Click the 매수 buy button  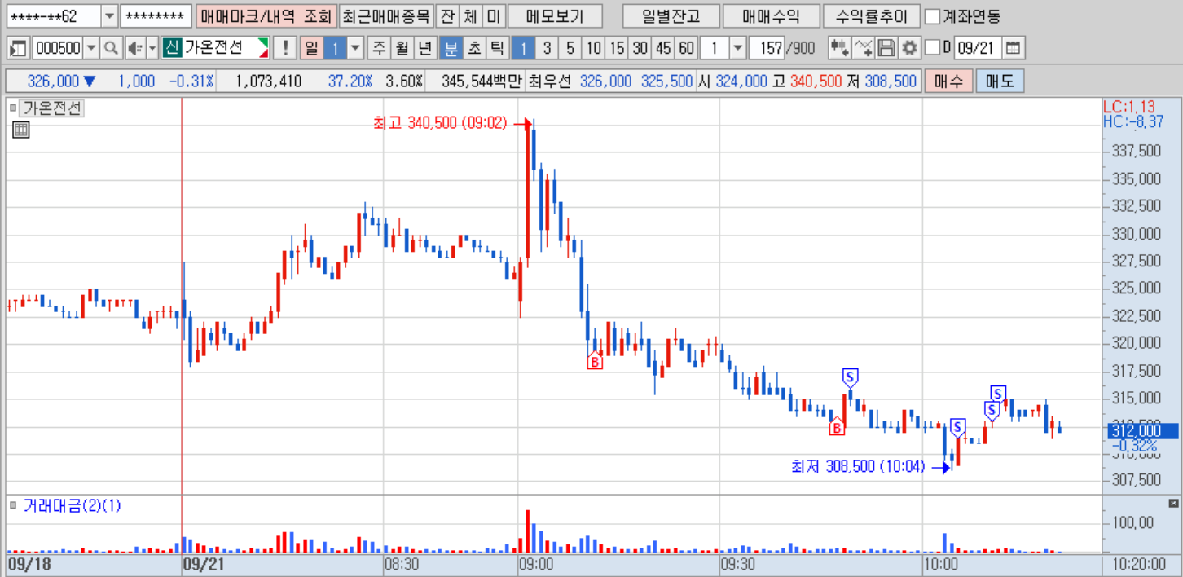948,81
